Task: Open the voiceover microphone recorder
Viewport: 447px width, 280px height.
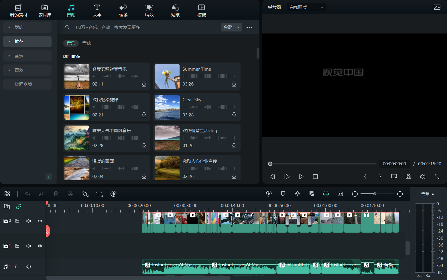Action: click(x=297, y=194)
